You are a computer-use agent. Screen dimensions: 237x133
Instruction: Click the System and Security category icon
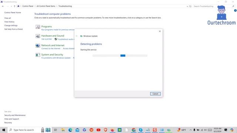(x=38, y=55)
